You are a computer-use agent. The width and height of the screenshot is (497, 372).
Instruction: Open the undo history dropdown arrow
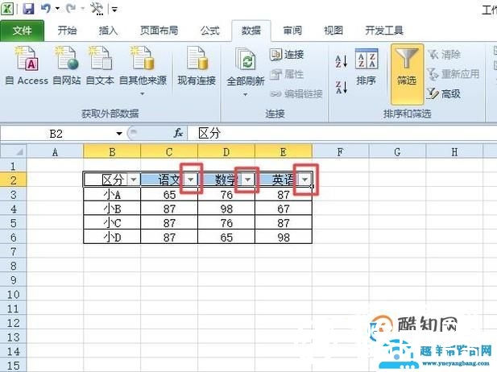[57, 9]
